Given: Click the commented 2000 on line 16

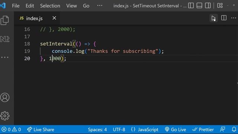Looking at the screenshot, I should pyautogui.click(x=64, y=29).
